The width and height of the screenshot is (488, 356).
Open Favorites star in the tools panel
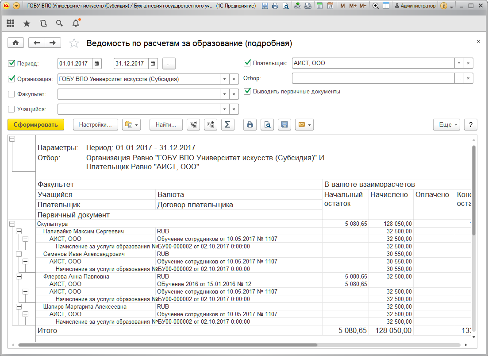(x=27, y=23)
